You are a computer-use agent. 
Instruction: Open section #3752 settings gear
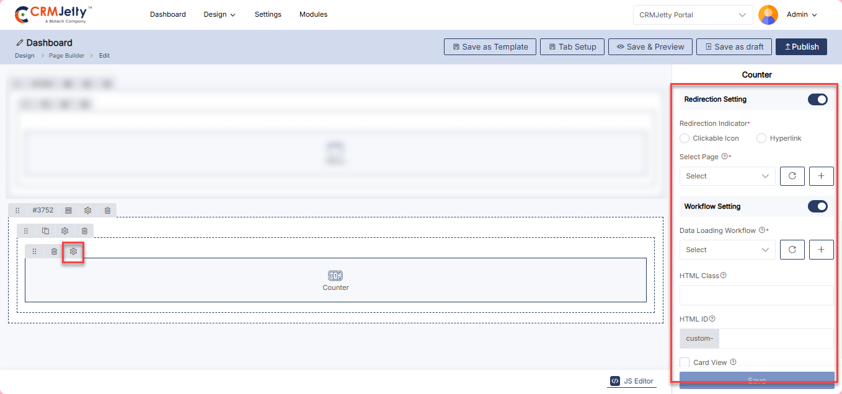(x=88, y=211)
